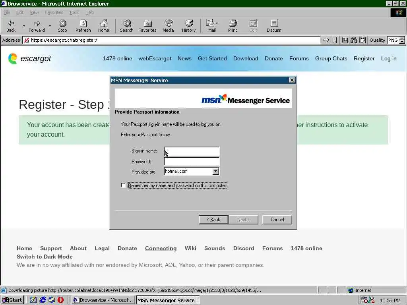The width and height of the screenshot is (407, 305).
Task: Click the network tray icon with red mark
Action: pyautogui.click(x=364, y=300)
